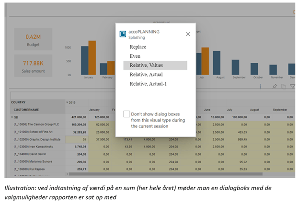Viewport: 299px width, 203px height.
Task: Click the blue February bar in the chart
Action: [103, 69]
